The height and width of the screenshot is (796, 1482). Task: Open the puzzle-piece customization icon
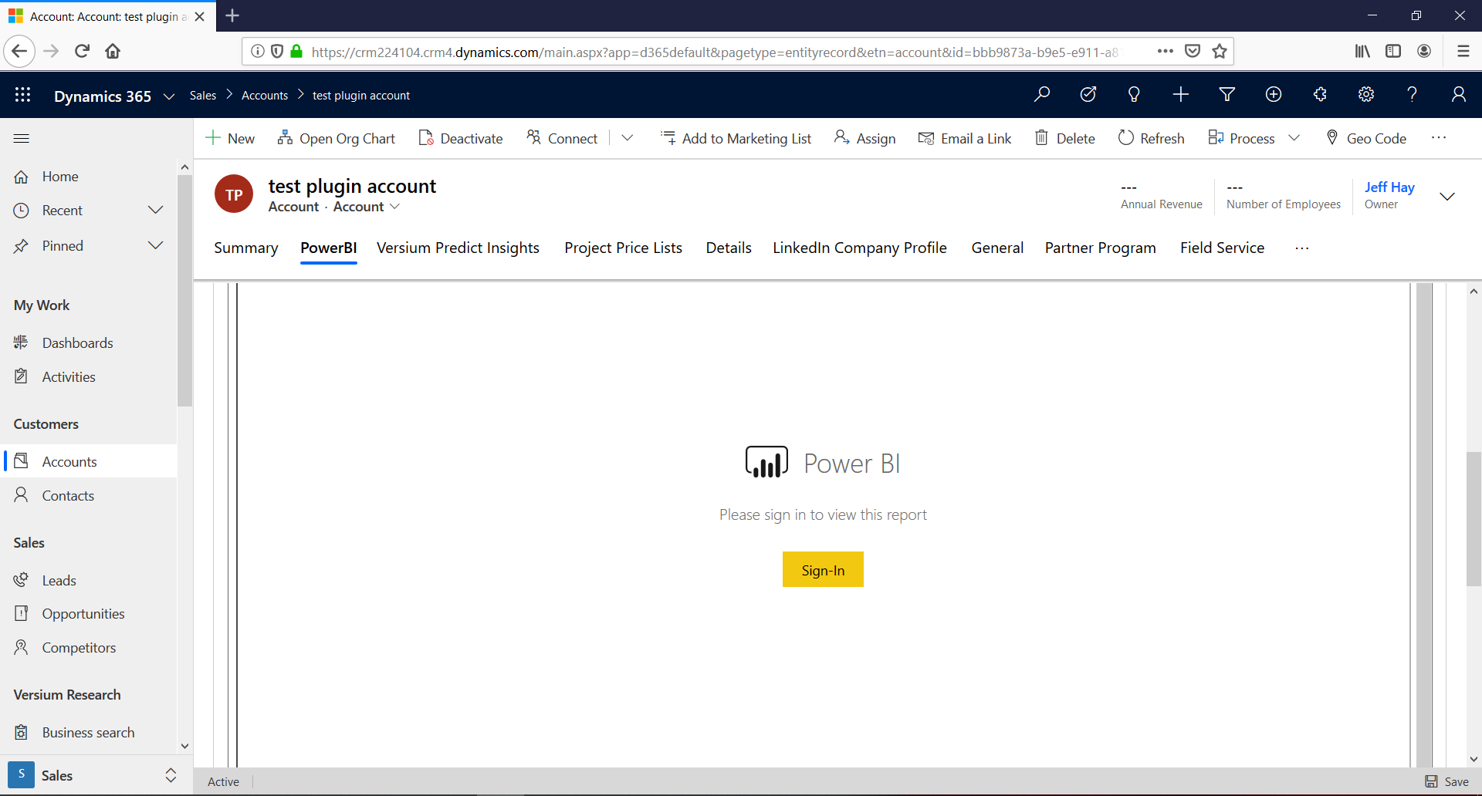click(x=1320, y=94)
